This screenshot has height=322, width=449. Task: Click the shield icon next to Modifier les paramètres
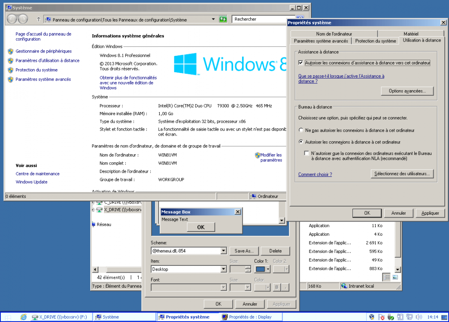[257, 155]
